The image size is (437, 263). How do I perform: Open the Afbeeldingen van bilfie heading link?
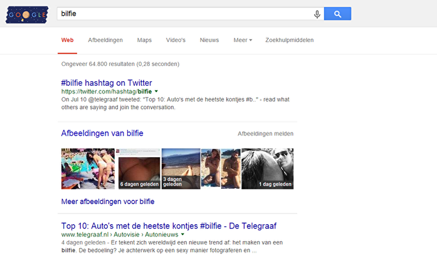click(x=102, y=133)
